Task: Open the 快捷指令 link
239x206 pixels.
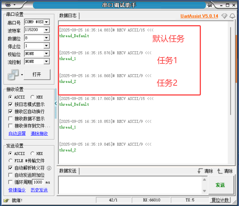Action: click(x=17, y=190)
